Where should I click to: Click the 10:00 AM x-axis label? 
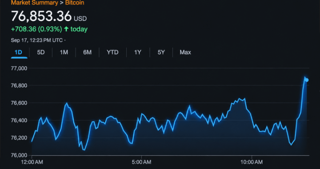point(252,162)
